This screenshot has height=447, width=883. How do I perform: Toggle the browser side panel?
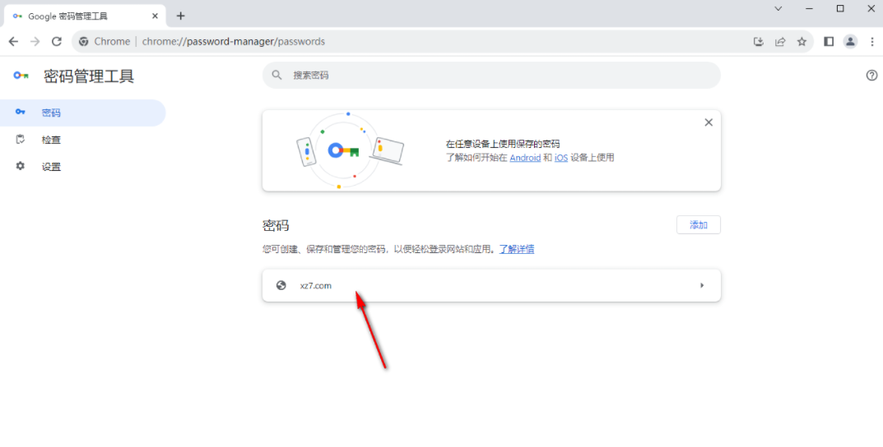(x=829, y=42)
